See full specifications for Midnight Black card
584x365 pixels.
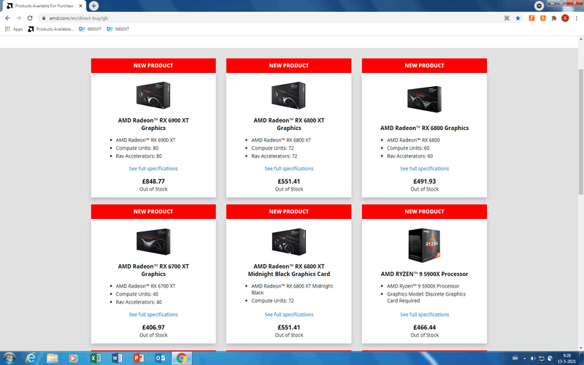click(x=289, y=315)
